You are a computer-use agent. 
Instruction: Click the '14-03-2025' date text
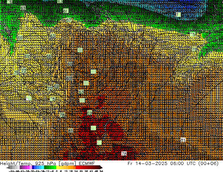[151, 163]
